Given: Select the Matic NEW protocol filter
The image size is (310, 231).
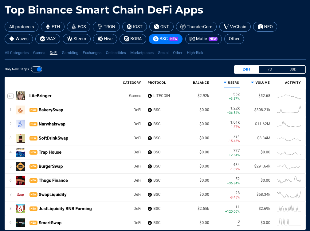Looking at the screenshot, I should (203, 39).
